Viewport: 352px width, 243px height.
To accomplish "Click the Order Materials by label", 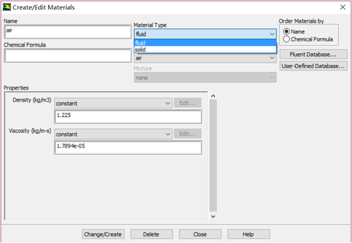I will coord(301,21).
